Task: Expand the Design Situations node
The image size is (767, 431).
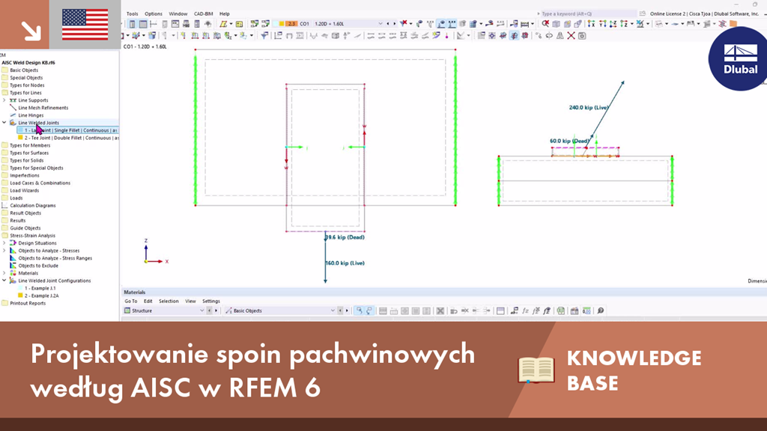Action: [4, 243]
